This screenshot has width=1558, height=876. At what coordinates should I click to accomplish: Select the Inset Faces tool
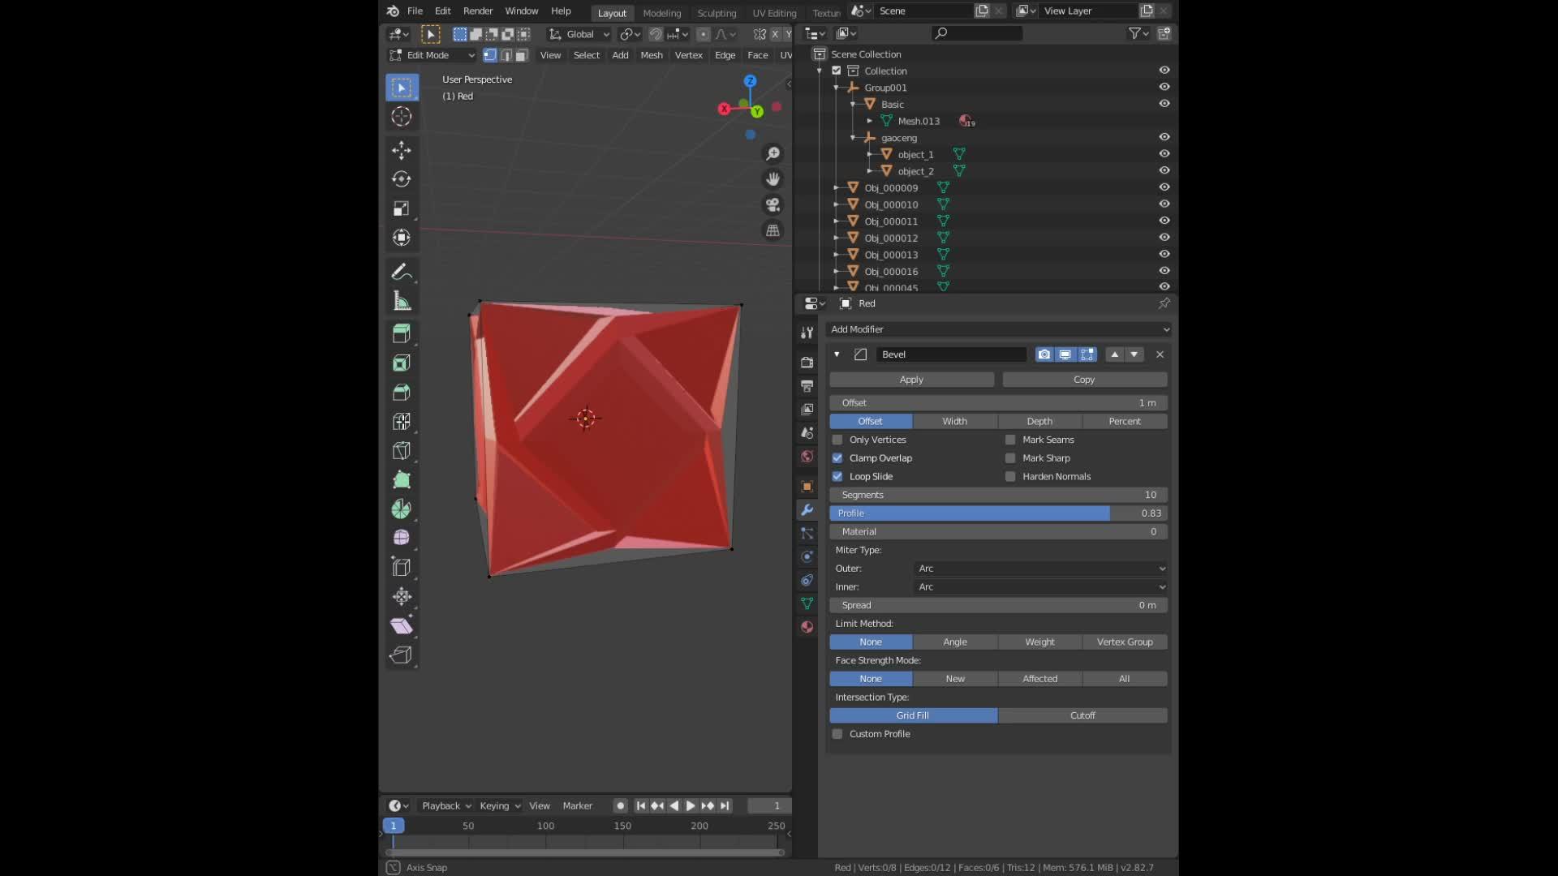tap(401, 363)
